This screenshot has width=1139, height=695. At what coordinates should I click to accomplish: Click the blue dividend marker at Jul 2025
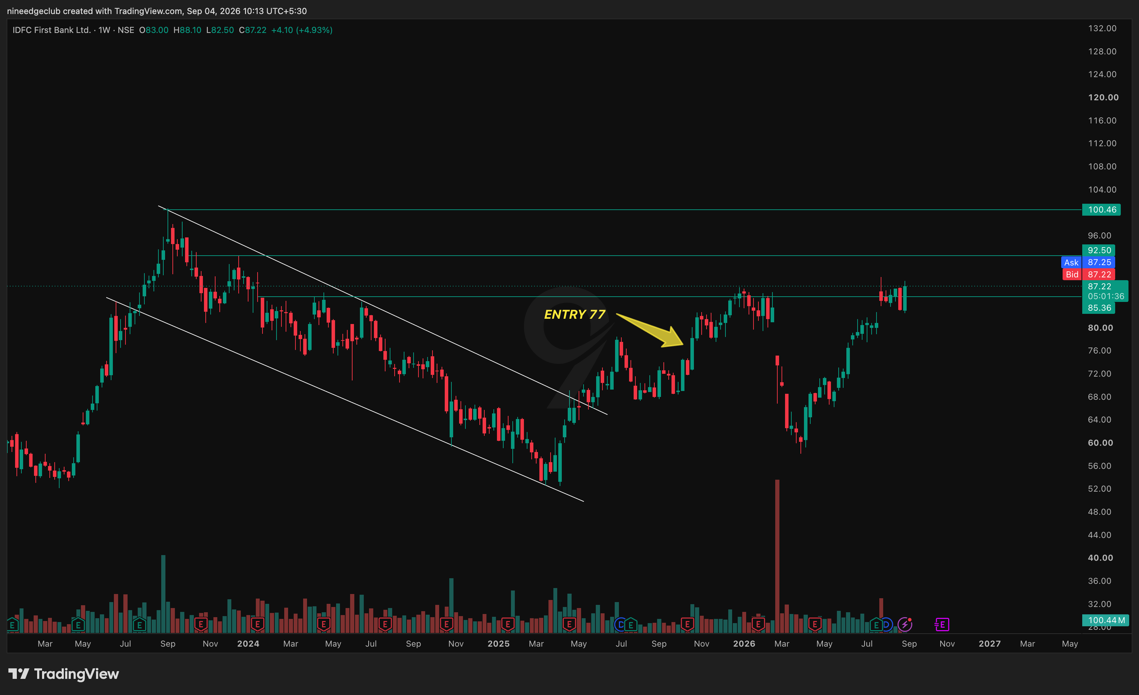click(620, 625)
